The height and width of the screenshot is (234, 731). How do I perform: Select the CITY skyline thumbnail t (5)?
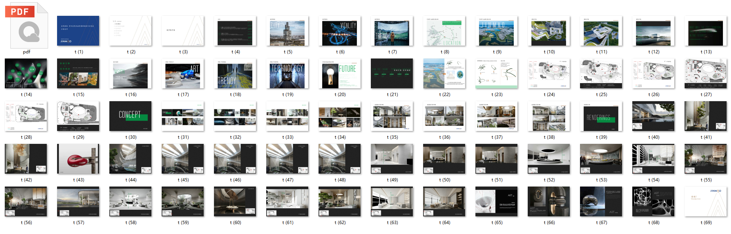pos(287,31)
